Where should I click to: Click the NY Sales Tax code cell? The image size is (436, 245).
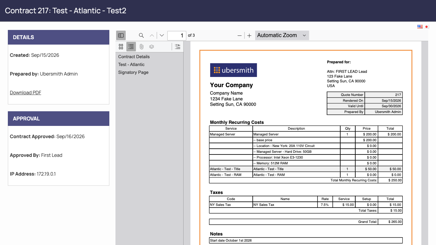[x=231, y=205]
